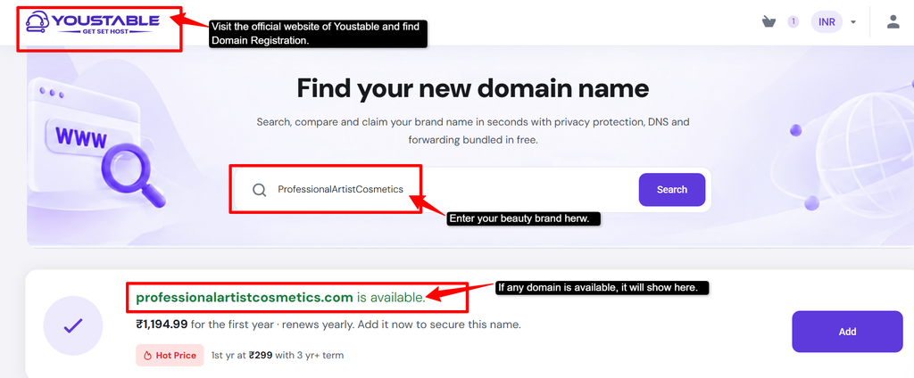The width and height of the screenshot is (914, 378).
Task: Click the professionalartistcosmetics.com domain name
Action: click(x=245, y=298)
